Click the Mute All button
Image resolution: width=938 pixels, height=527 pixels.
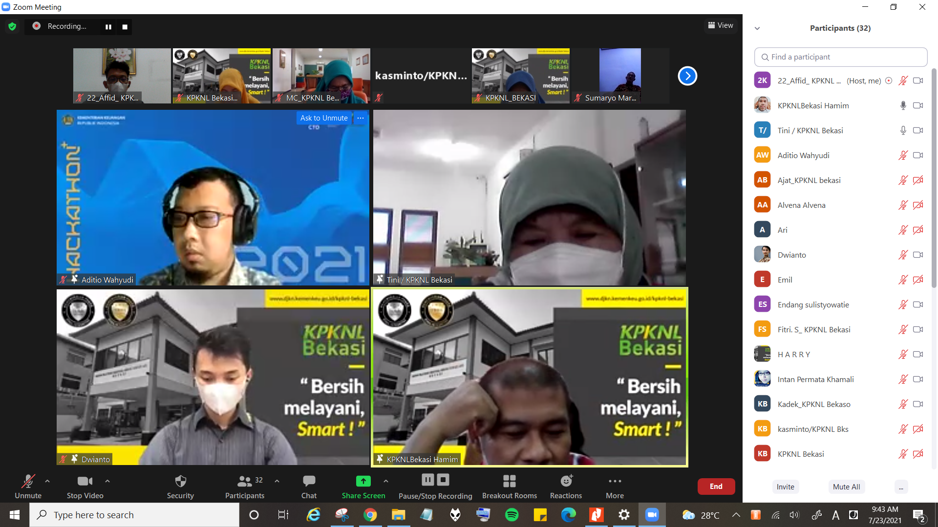(x=846, y=486)
